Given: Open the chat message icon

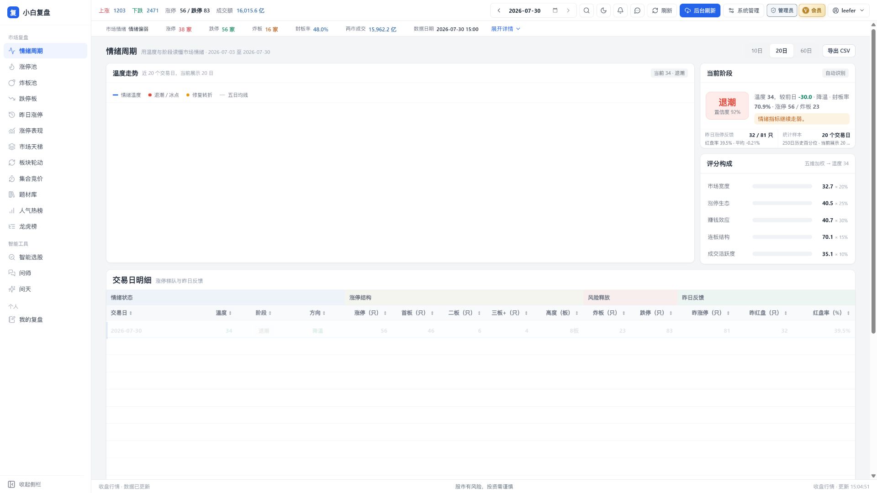Looking at the screenshot, I should click(x=637, y=10).
